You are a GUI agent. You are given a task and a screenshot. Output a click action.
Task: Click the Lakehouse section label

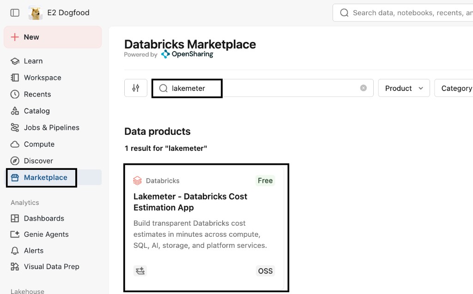pos(27,291)
